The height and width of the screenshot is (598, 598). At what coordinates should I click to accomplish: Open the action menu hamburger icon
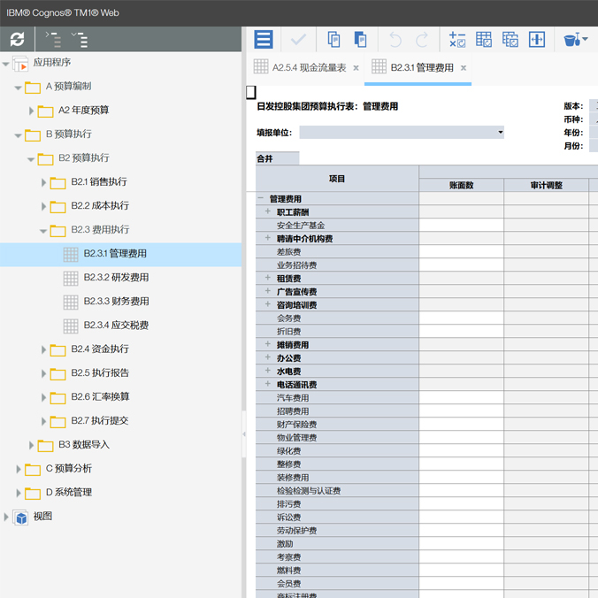click(x=264, y=39)
